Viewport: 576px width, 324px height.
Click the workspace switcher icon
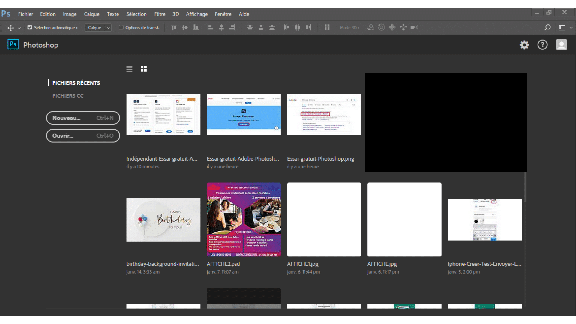(562, 28)
